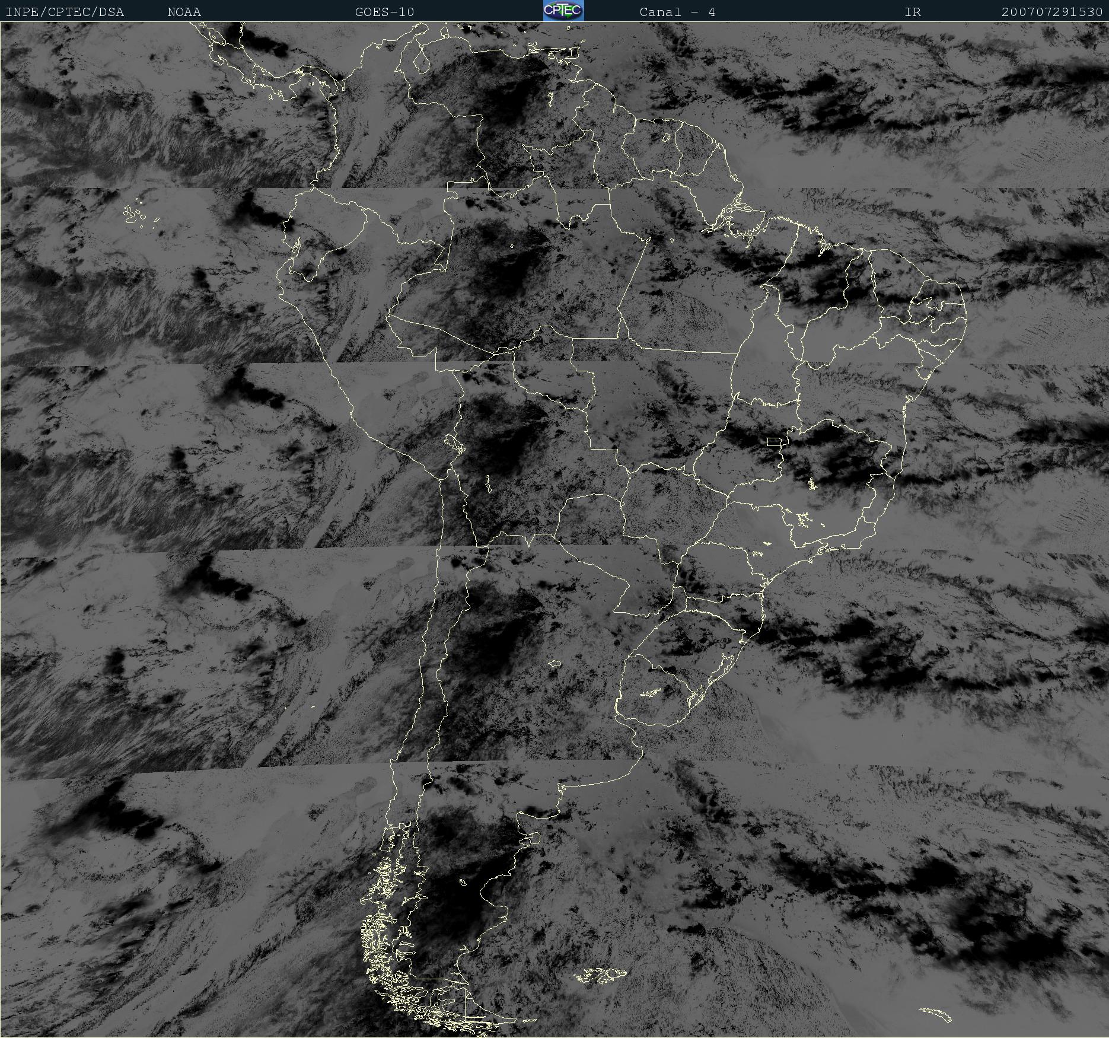The width and height of the screenshot is (1109, 1038).
Task: Click the Falkland Islands outline
Action: tap(600, 975)
